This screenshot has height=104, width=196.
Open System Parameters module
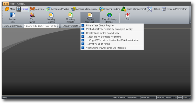(x=174, y=9)
